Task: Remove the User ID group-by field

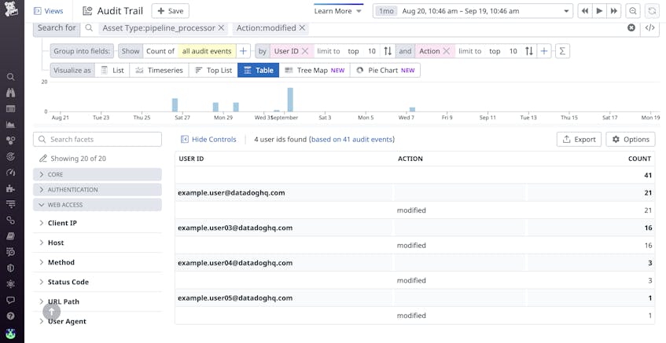Action: click(x=305, y=51)
